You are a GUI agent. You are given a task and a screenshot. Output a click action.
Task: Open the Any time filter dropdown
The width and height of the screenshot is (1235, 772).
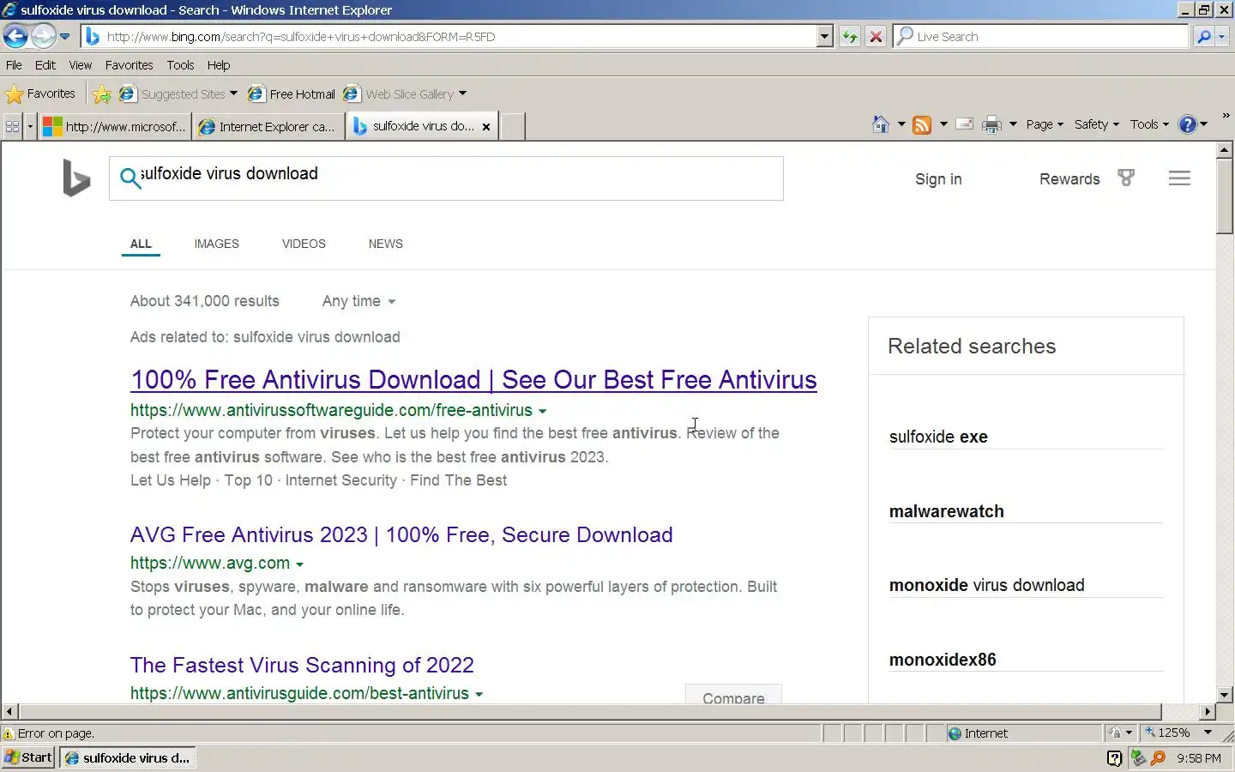click(x=358, y=301)
